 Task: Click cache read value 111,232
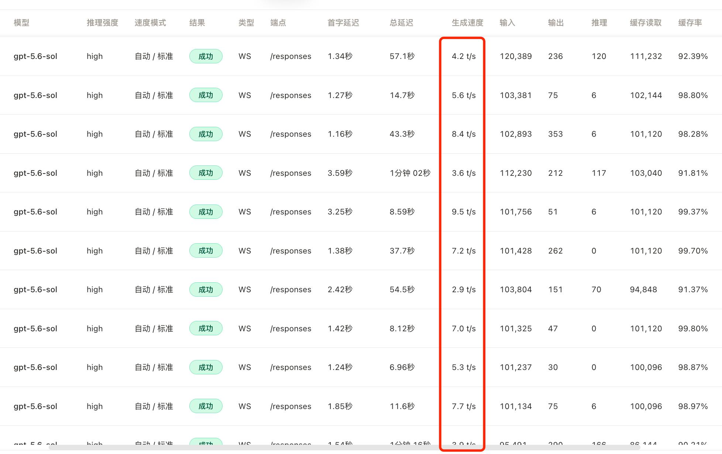coord(646,56)
